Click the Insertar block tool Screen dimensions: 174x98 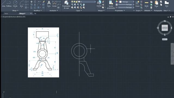tap(99, 4)
